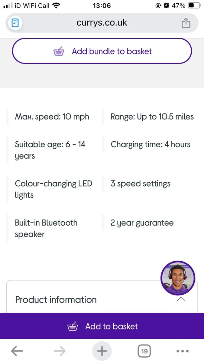Select the Product information heading

[56, 299]
